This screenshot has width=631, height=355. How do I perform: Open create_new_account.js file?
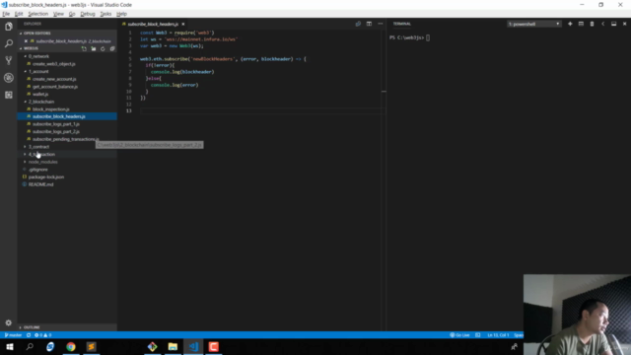point(54,79)
